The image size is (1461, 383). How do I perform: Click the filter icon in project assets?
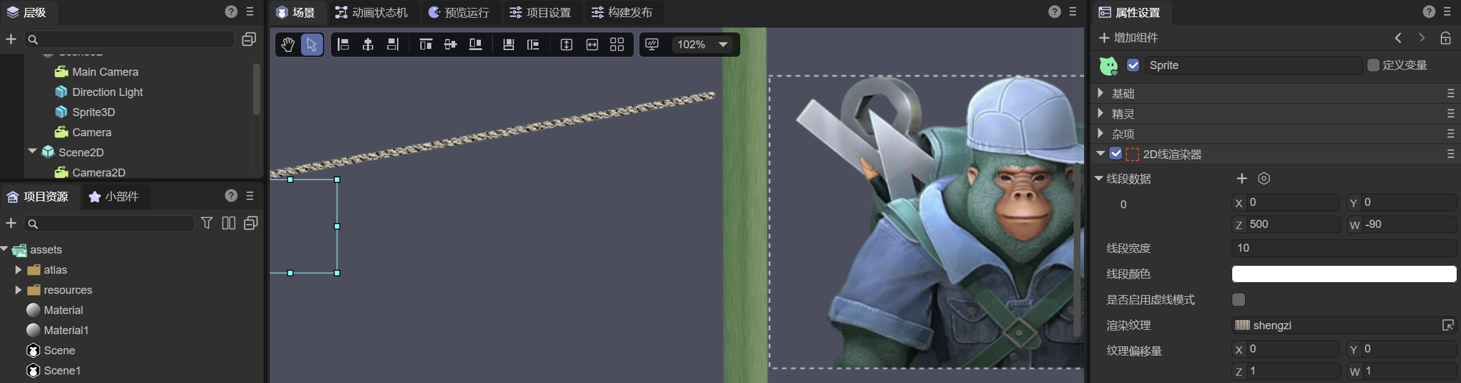(207, 223)
